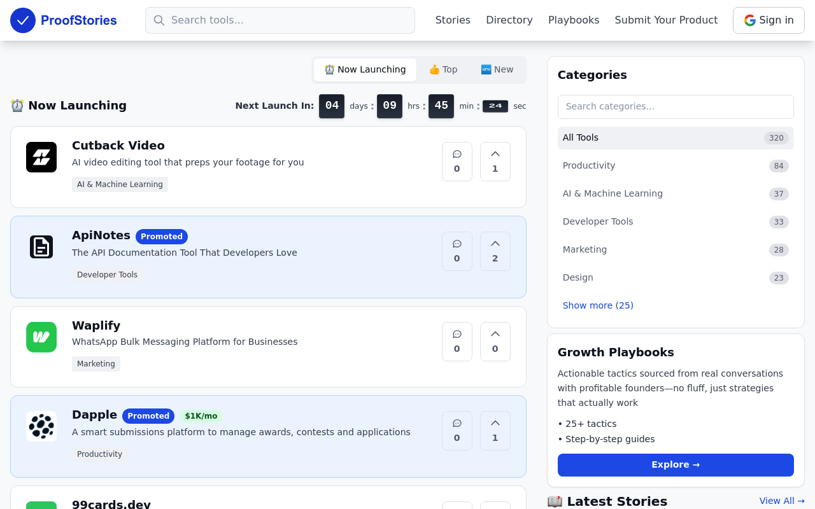Open comments for Dapple

[x=457, y=431]
